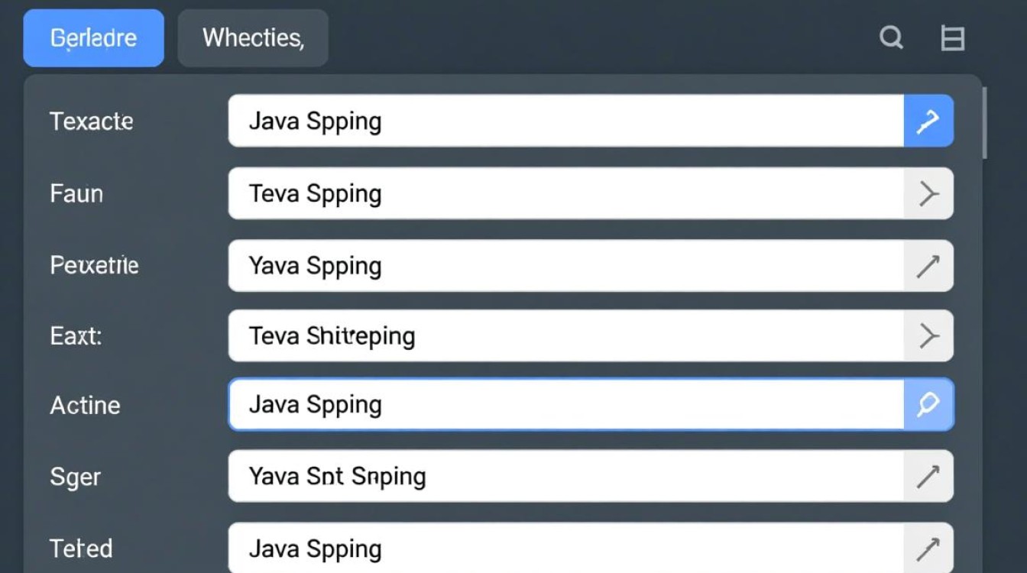Select the Berladre tab
1027x573 pixels.
click(x=93, y=38)
